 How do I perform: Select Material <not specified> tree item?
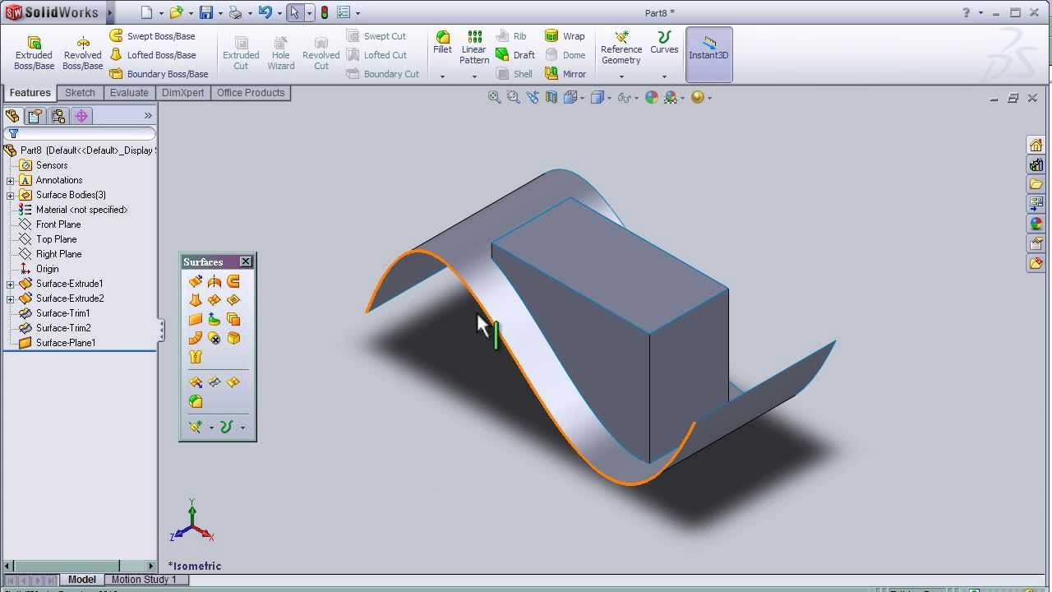(73, 210)
